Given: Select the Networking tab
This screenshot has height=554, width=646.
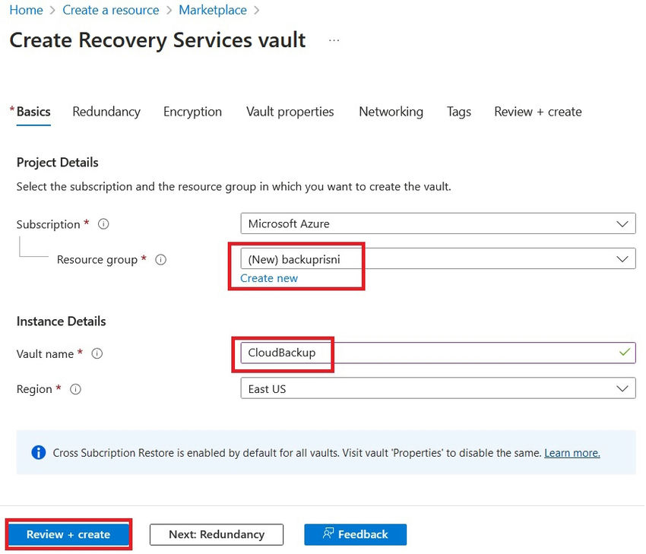Looking at the screenshot, I should 391,112.
